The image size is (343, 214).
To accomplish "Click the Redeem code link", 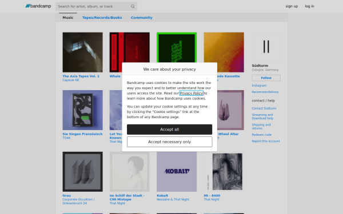I will click(262, 135).
